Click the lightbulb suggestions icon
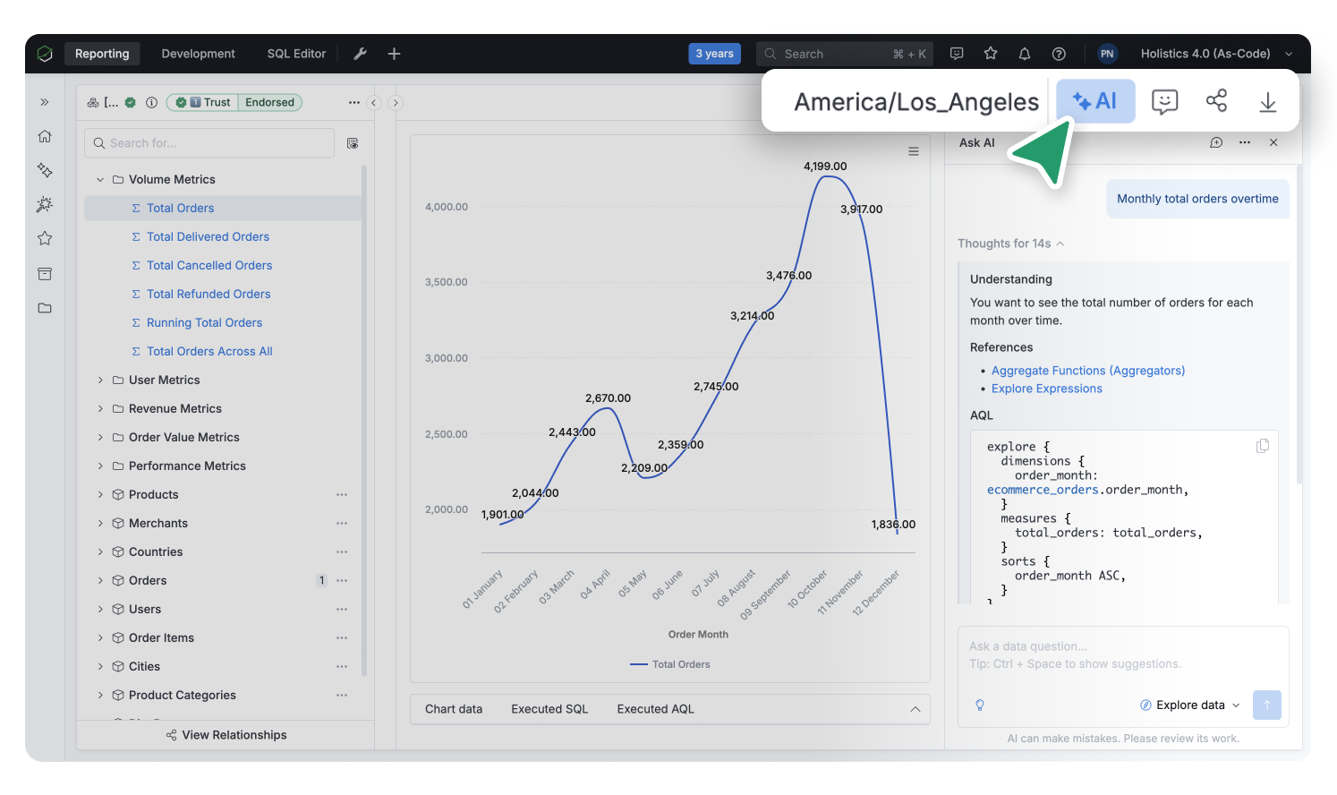The height and width of the screenshot is (795, 1337). (x=980, y=705)
